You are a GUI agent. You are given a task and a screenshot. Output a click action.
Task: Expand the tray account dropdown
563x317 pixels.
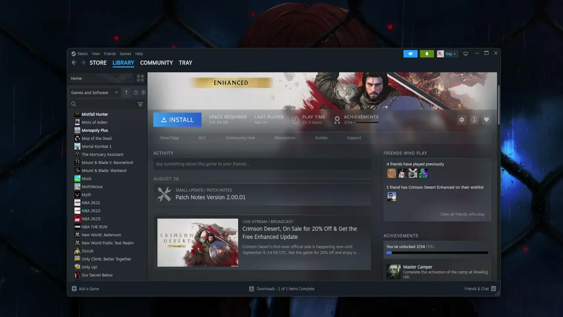click(451, 54)
